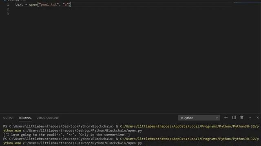Kill terminal using the trash icon

(242, 118)
